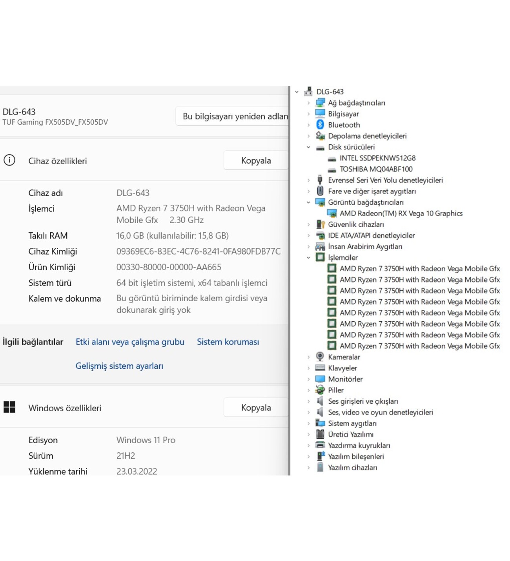Click 'Fare ve diğer işaret aygıtları' label

pos(372,191)
